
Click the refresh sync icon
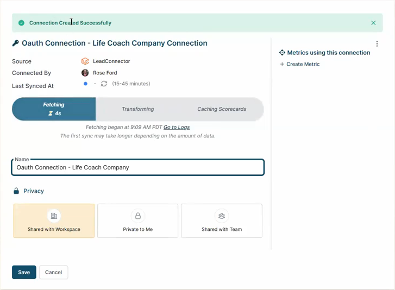point(104,84)
